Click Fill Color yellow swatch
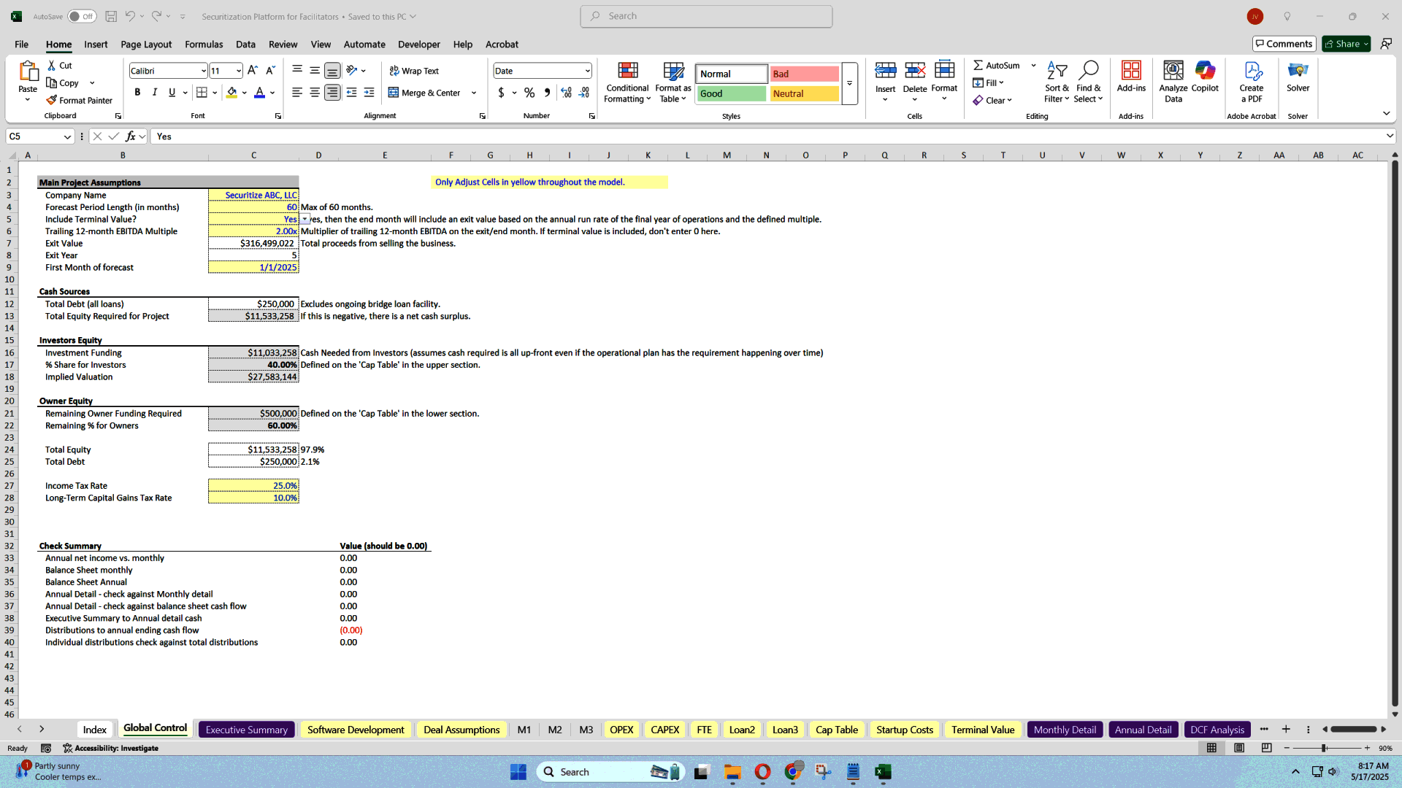The image size is (1402, 788). 231,93
